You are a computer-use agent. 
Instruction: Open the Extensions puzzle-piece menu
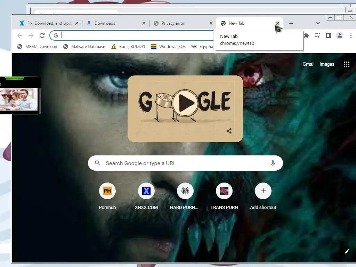(306, 35)
